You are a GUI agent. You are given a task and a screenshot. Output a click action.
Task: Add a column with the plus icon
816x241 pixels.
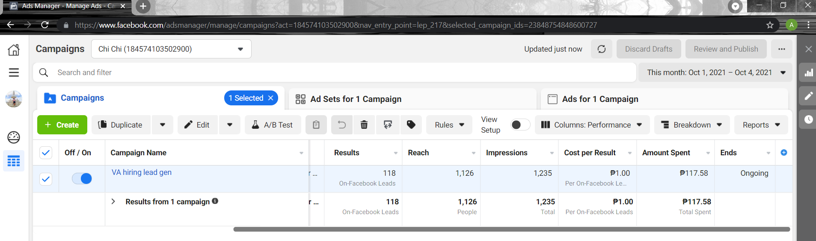[x=783, y=153]
